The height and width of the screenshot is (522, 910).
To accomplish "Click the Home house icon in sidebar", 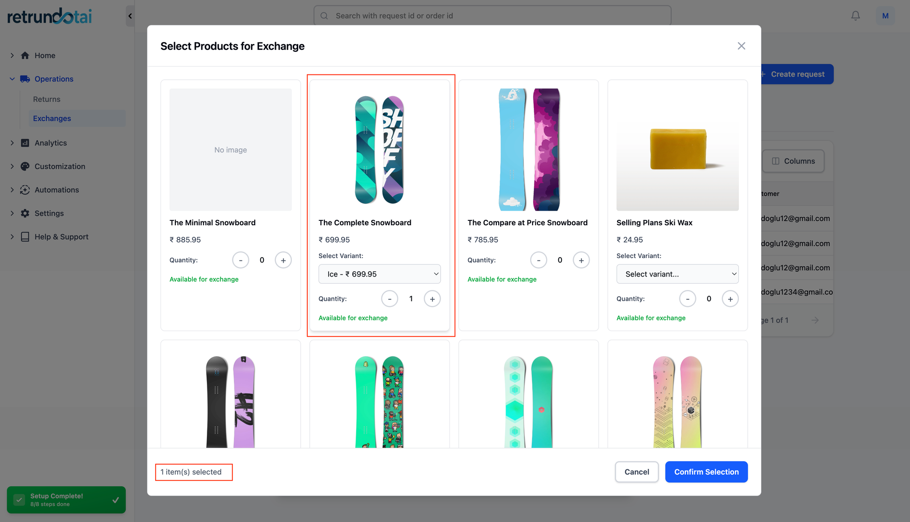I will coord(25,56).
